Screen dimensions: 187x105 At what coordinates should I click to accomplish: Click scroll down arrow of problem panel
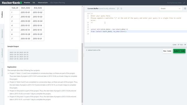coord(82,104)
